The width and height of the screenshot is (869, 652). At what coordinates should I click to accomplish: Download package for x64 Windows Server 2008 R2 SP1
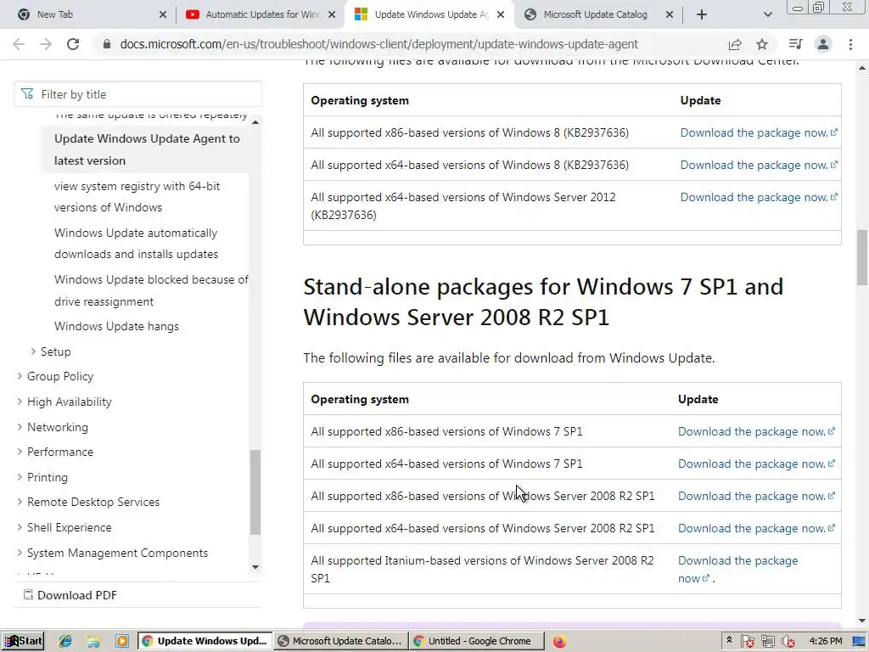pyautogui.click(x=756, y=528)
